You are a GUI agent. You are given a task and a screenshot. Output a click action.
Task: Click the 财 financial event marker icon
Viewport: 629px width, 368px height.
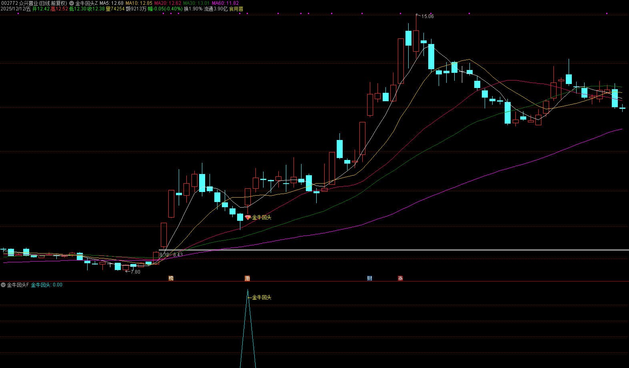[370, 278]
